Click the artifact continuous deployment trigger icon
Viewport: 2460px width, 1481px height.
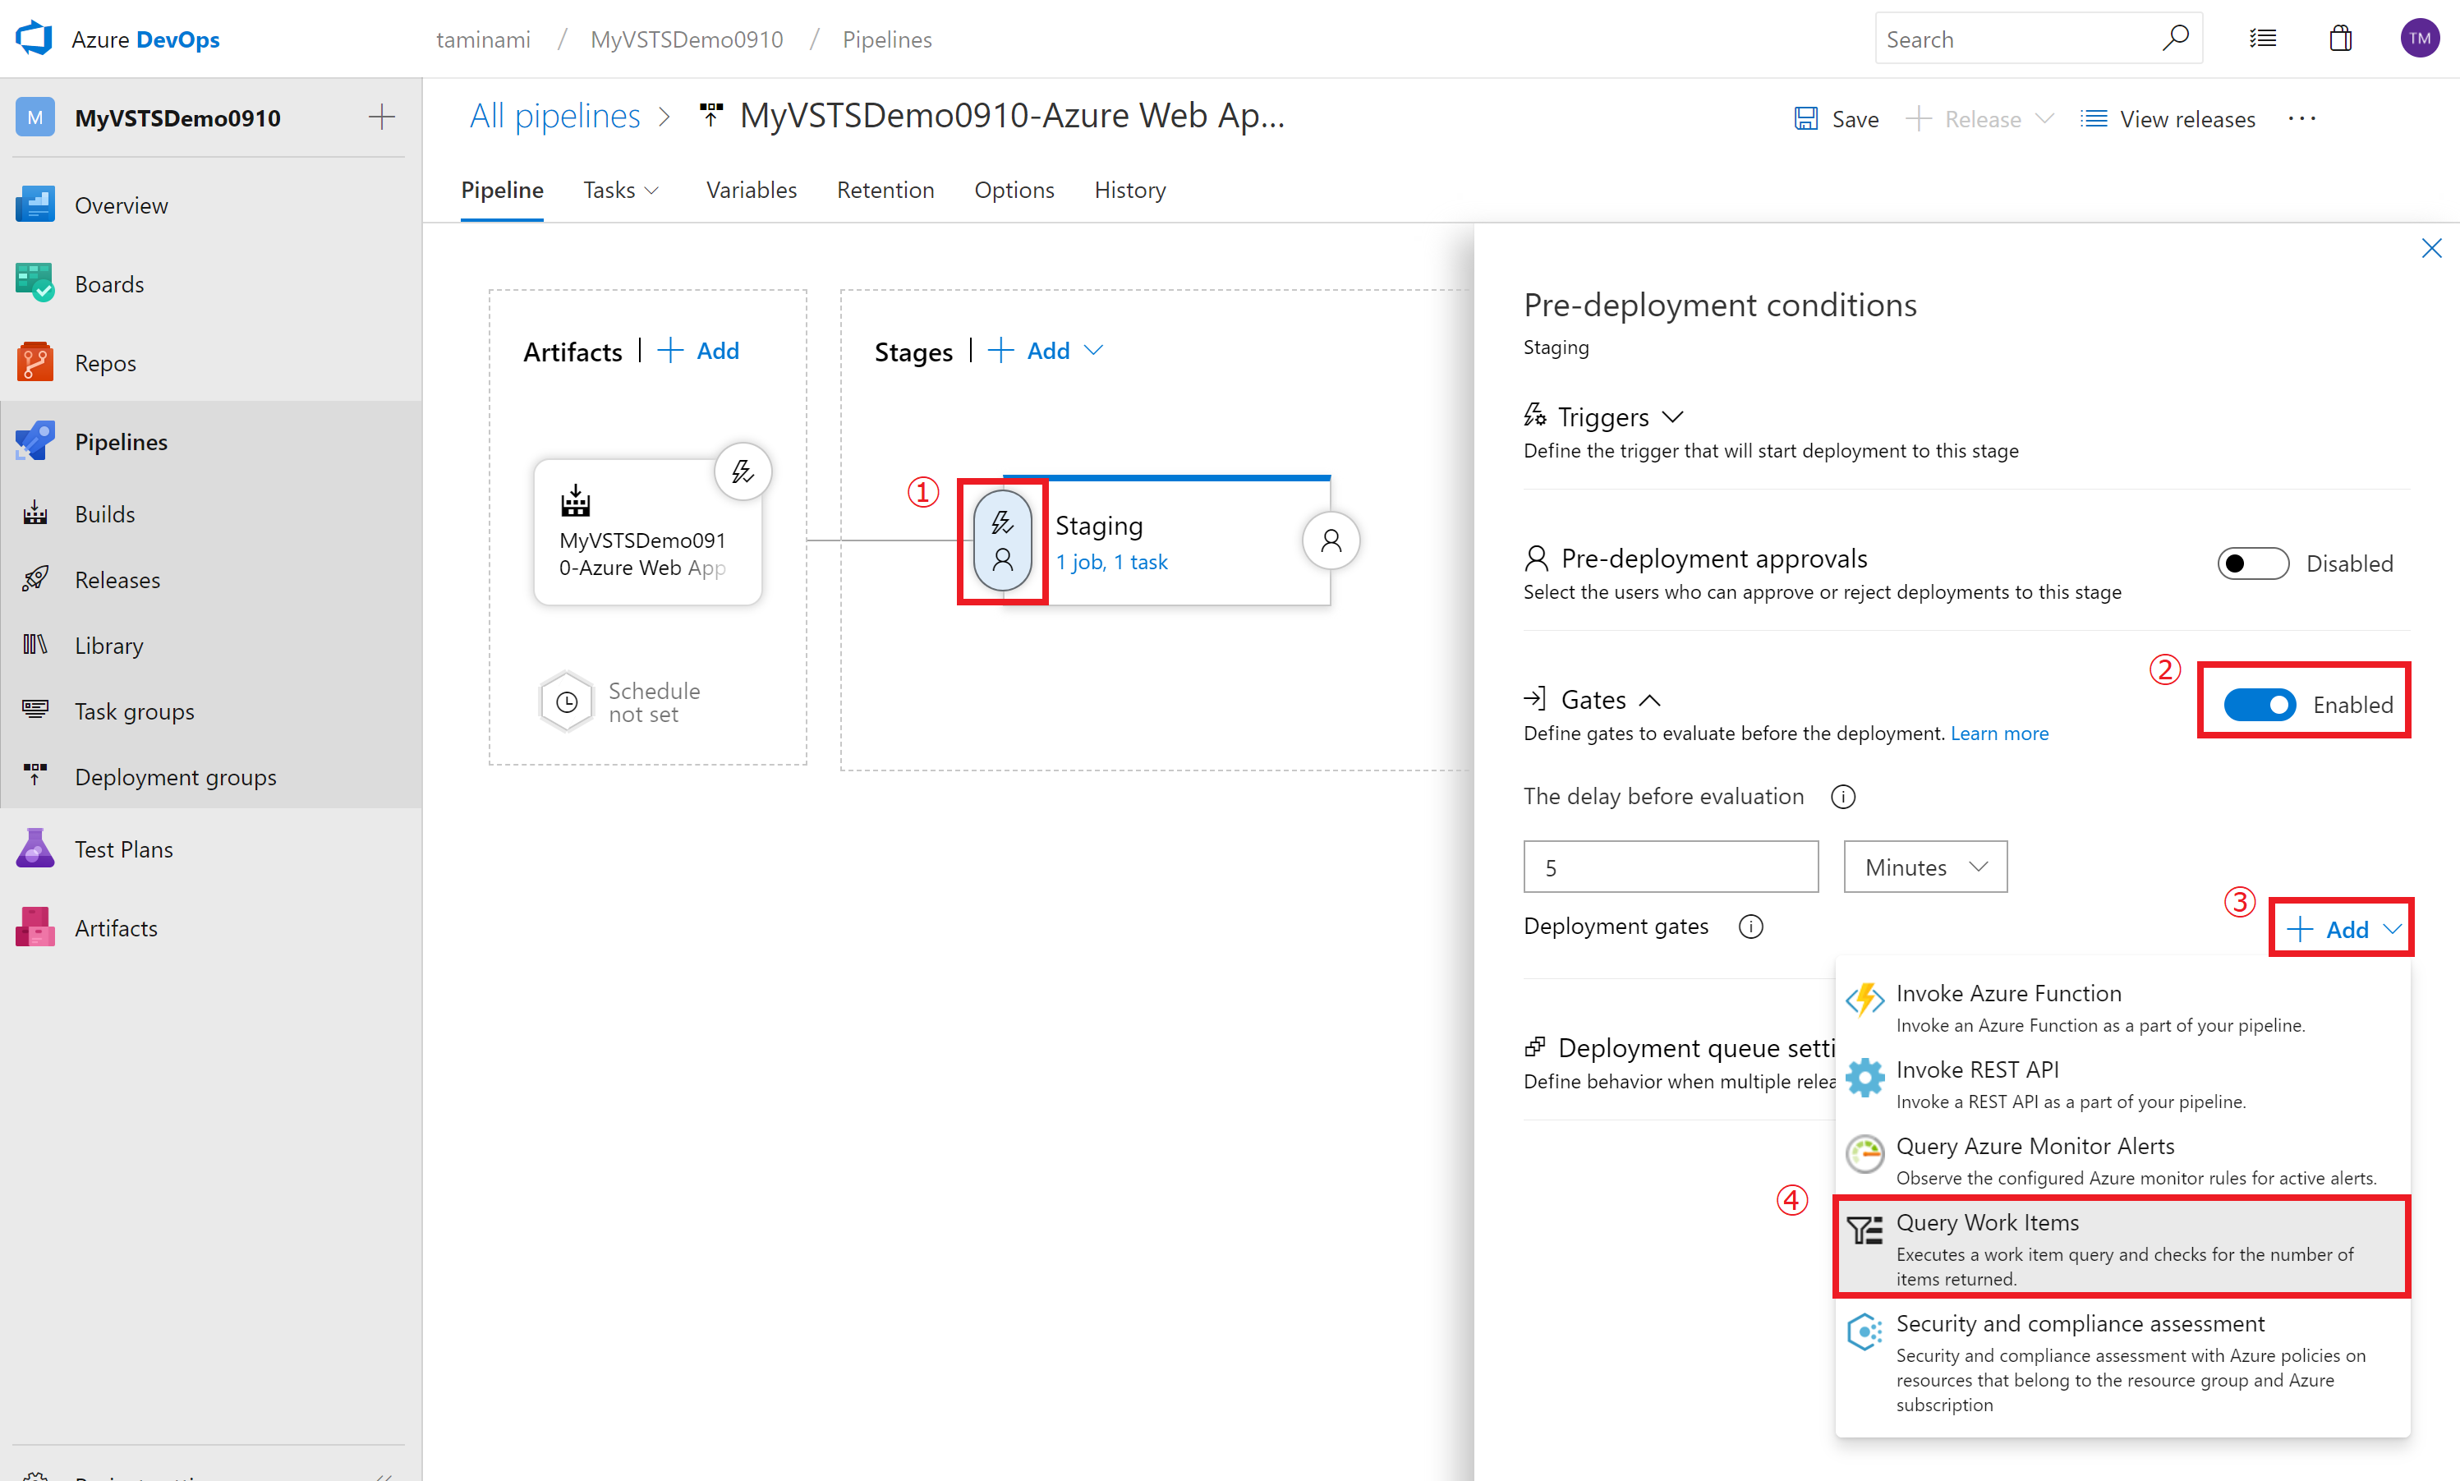point(743,471)
